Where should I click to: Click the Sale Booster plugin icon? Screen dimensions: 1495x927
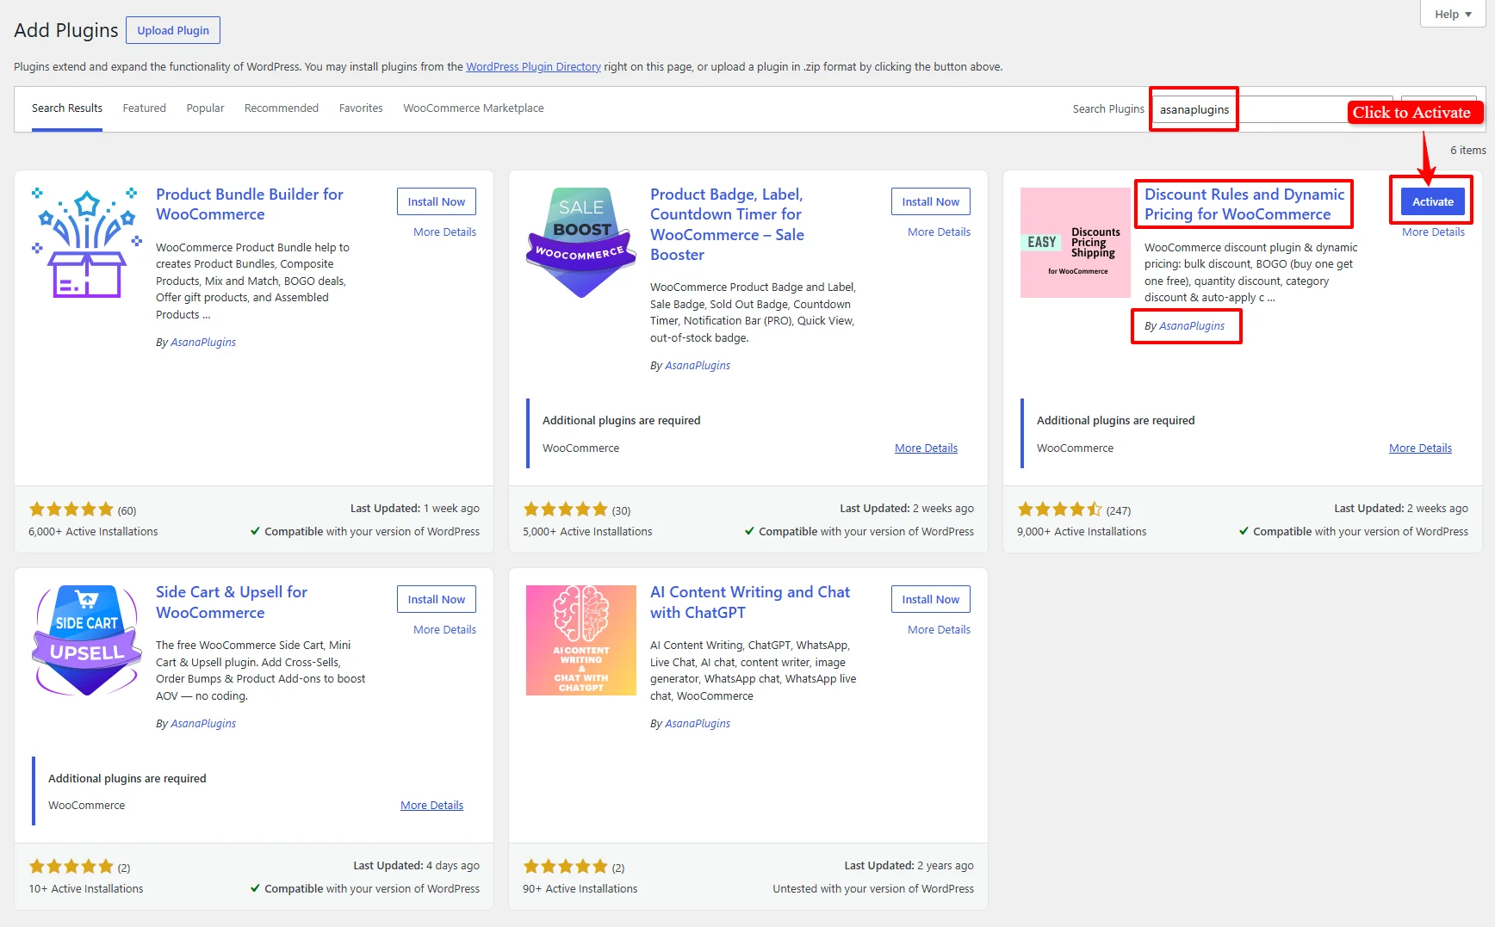[581, 243]
